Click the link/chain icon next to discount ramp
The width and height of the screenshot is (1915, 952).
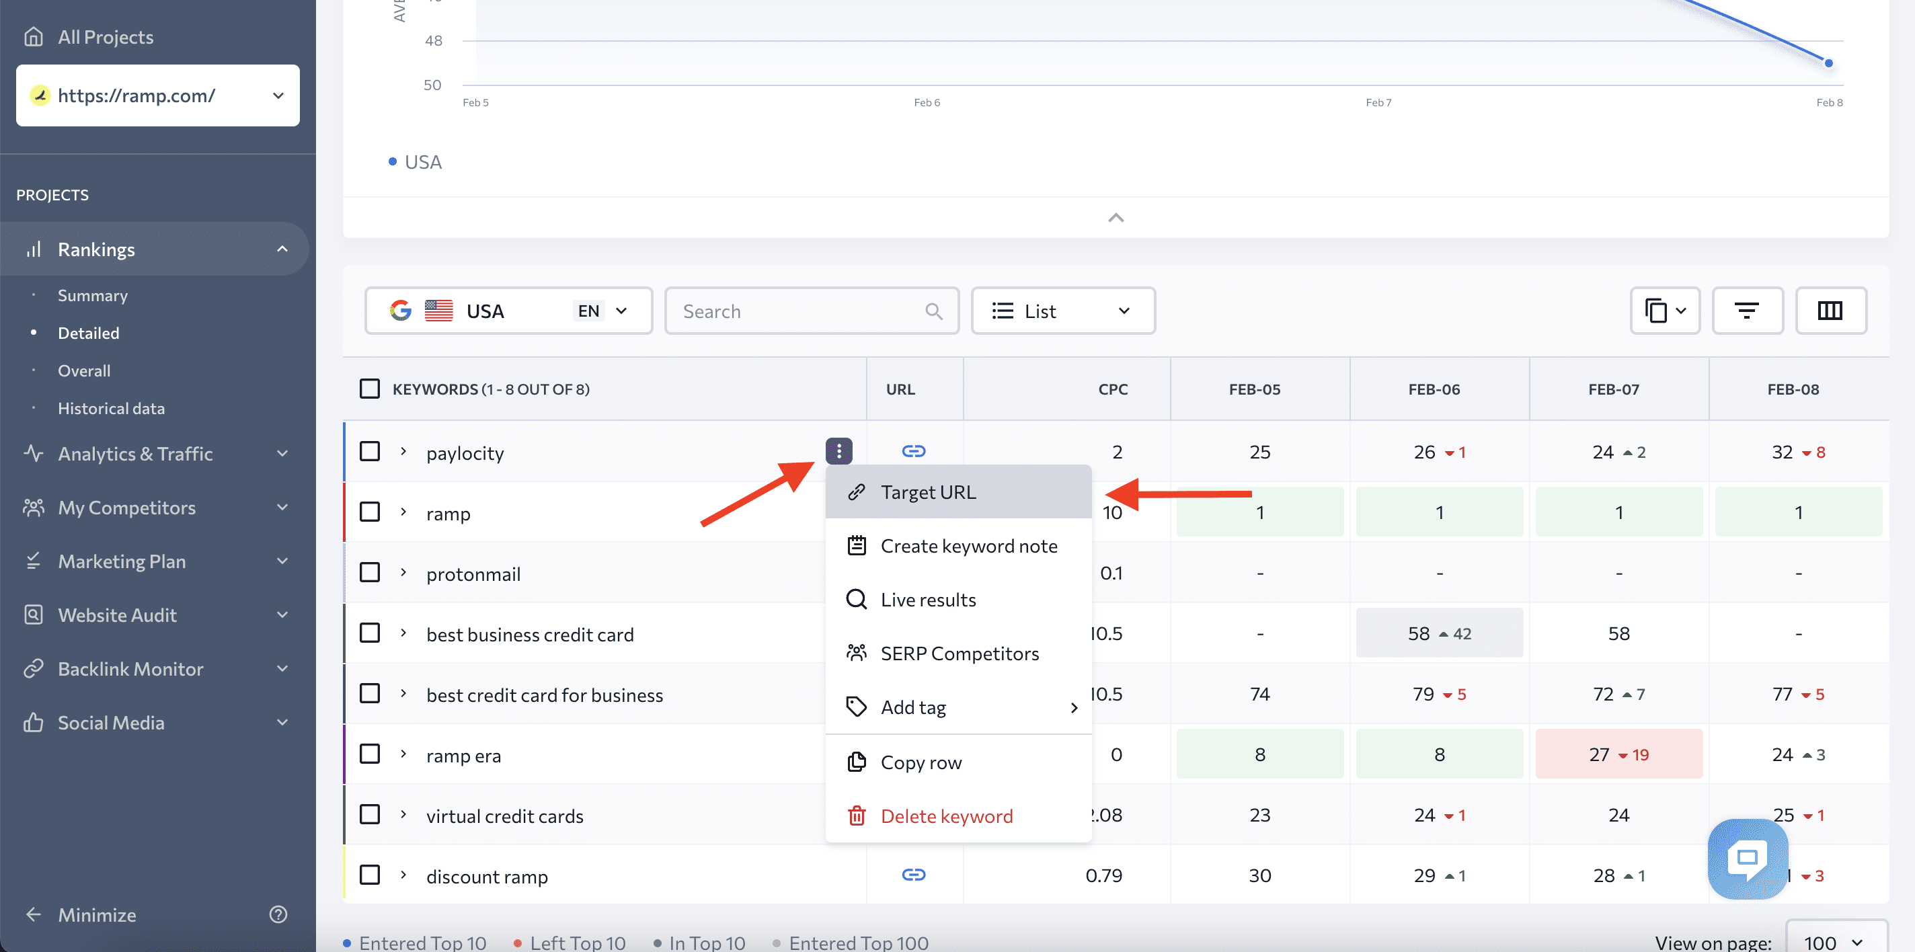(x=914, y=874)
